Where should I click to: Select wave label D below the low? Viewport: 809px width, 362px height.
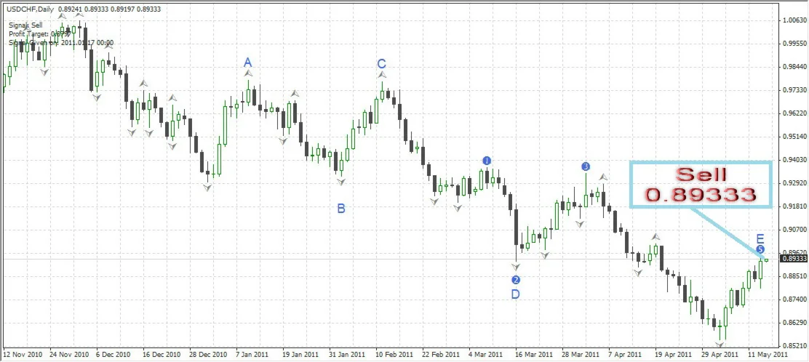click(x=515, y=294)
